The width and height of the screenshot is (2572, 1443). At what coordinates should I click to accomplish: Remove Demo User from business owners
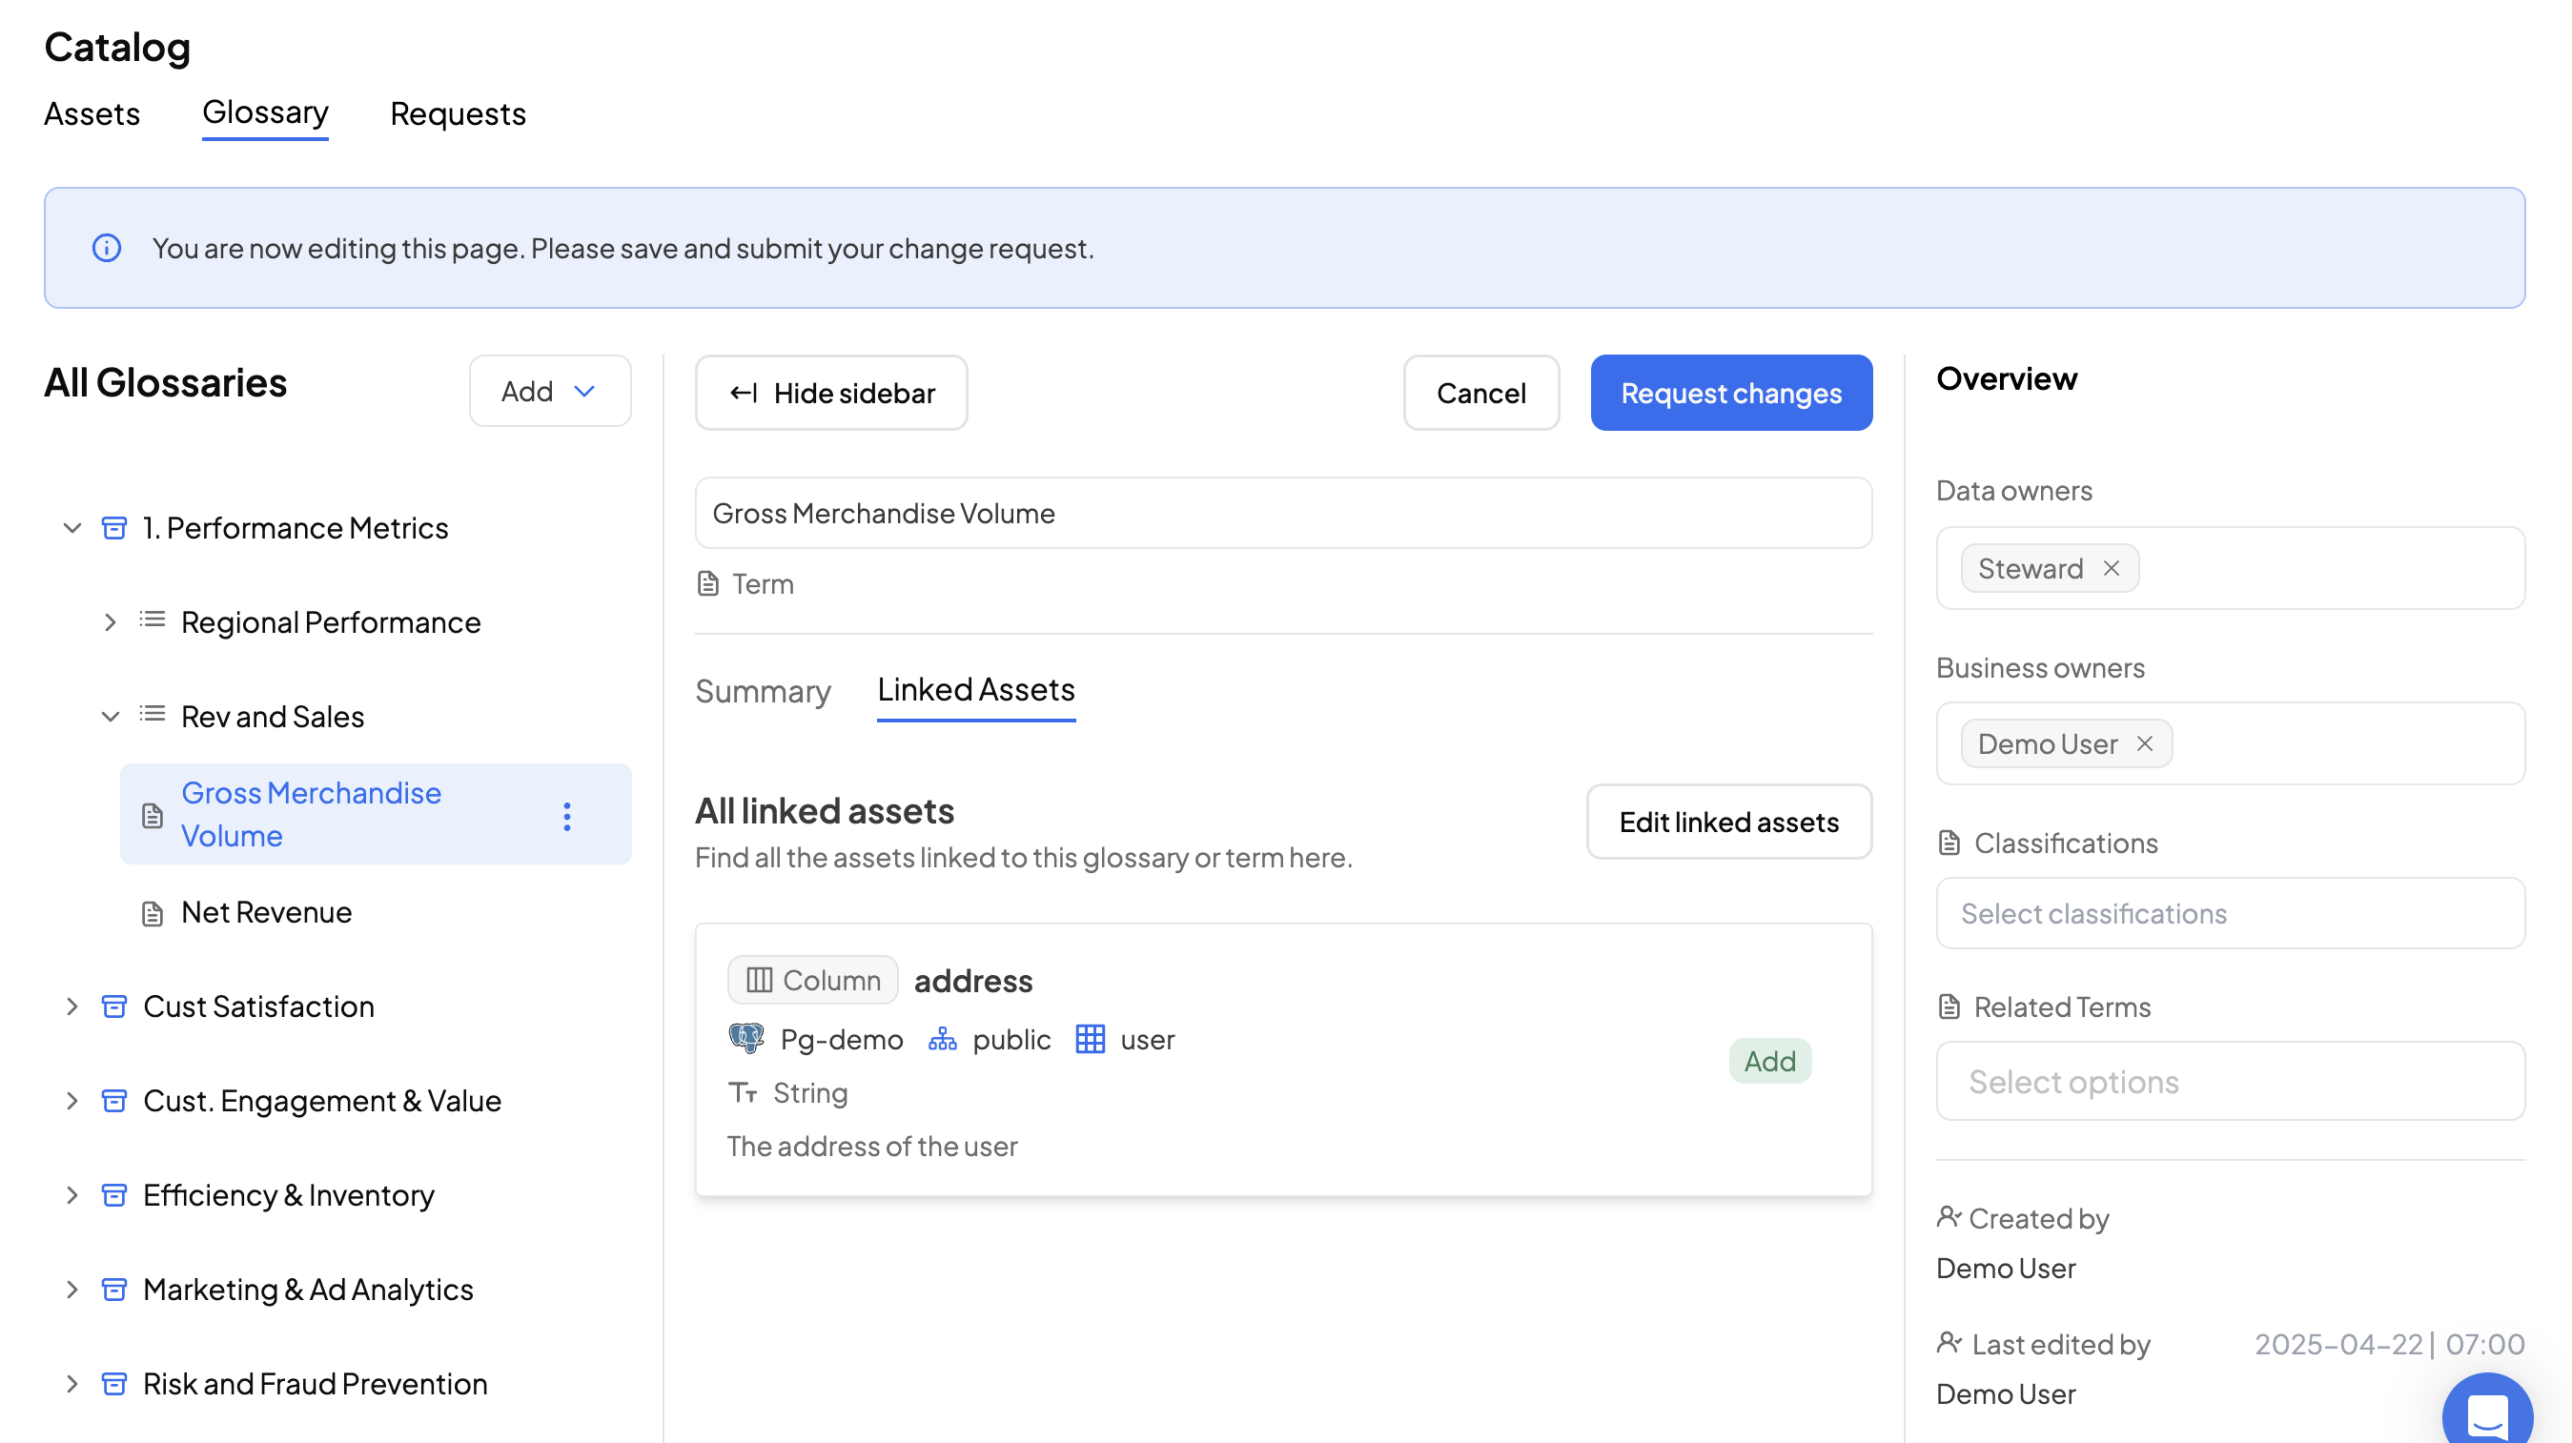click(x=2145, y=743)
